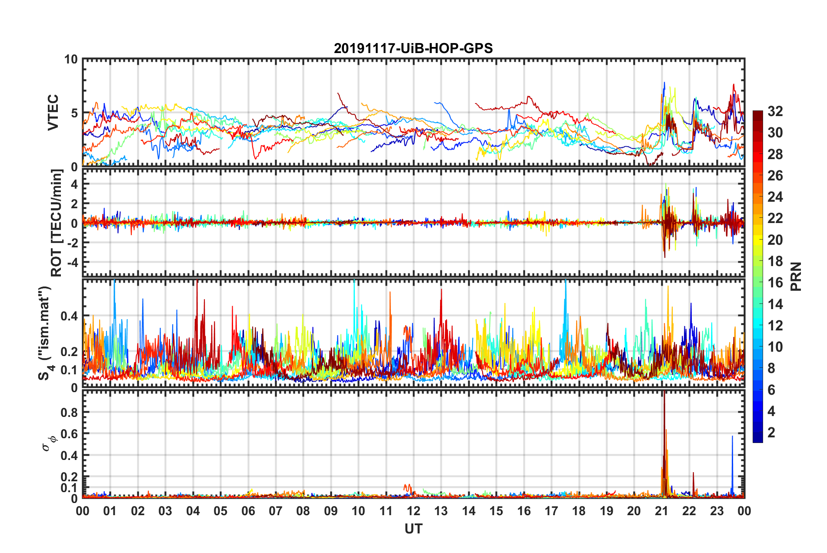Click x-axis tick label 02

(x=138, y=511)
